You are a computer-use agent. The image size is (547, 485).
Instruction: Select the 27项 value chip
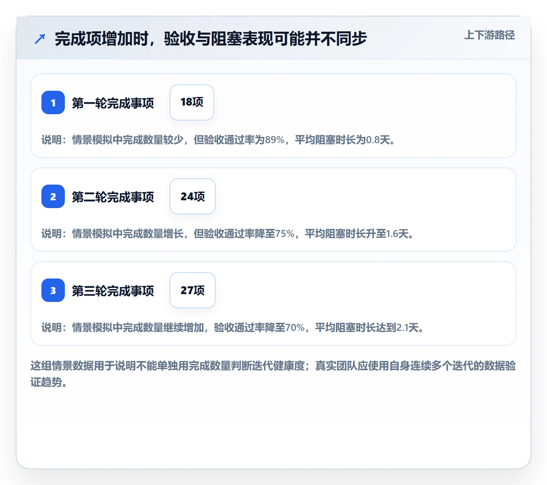pyautogui.click(x=193, y=290)
